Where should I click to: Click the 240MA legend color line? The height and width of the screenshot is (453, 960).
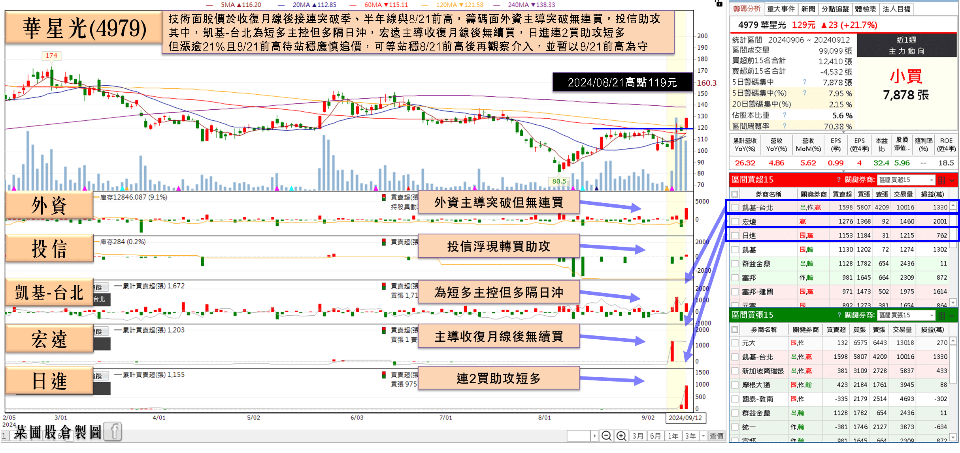point(497,5)
